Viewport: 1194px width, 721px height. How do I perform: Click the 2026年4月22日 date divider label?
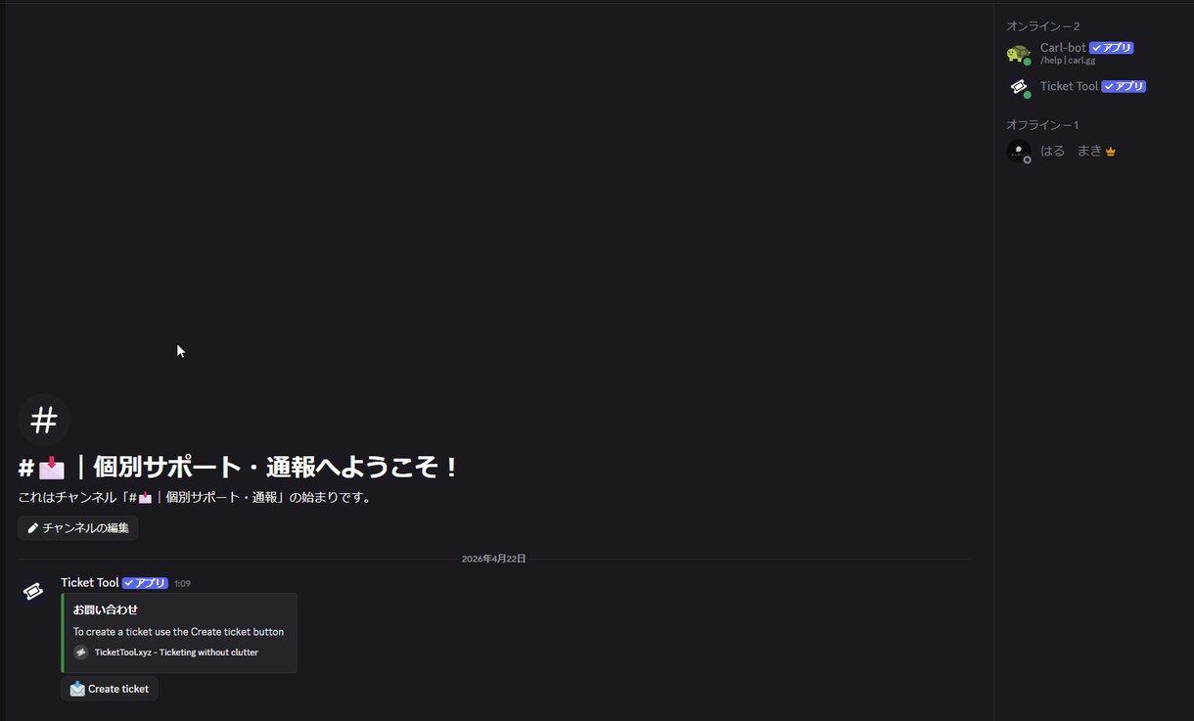494,559
